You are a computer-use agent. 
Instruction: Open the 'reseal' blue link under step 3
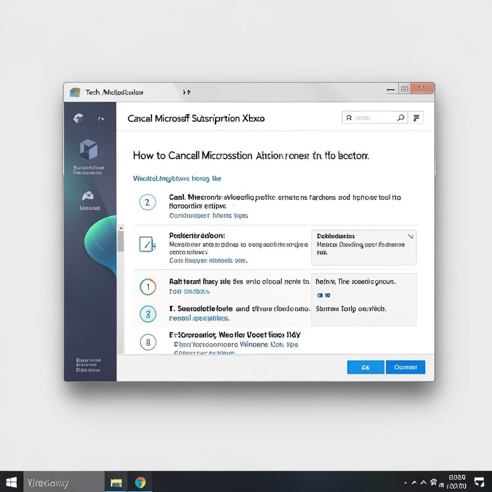199,318
